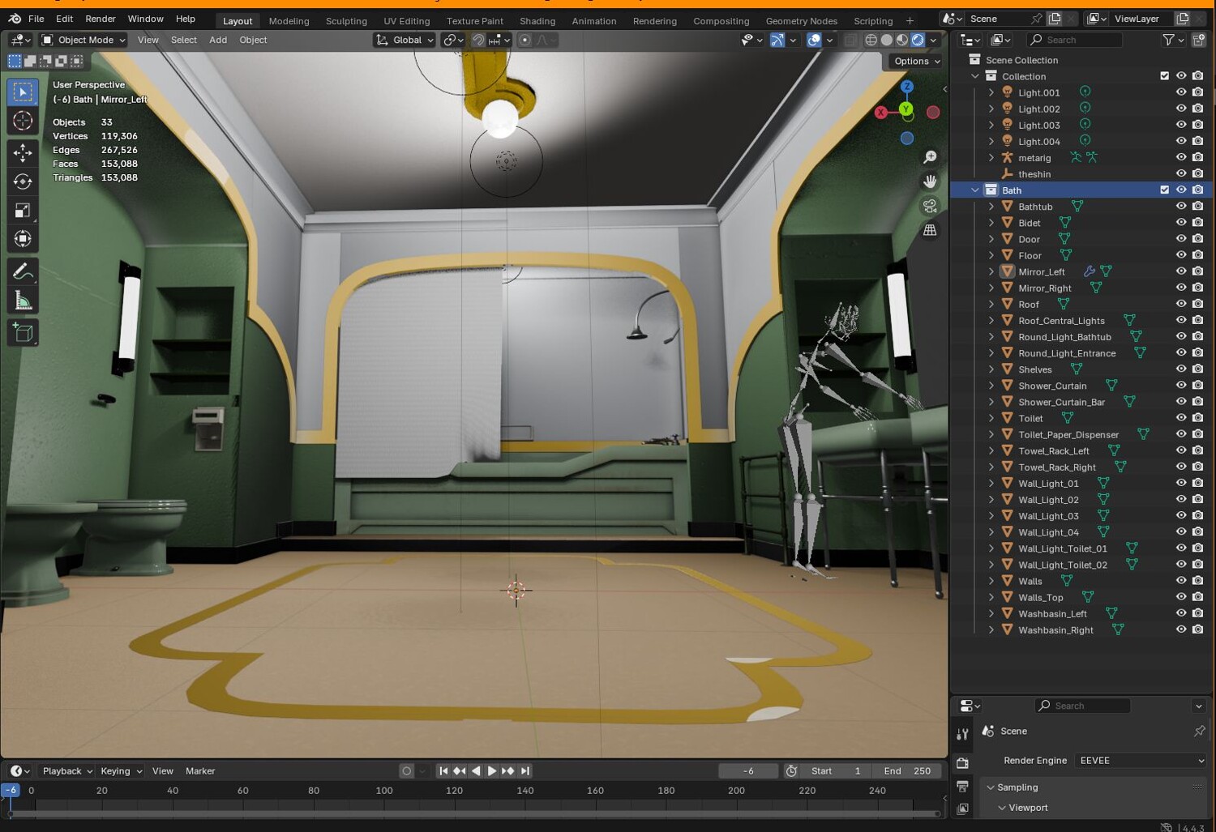Add a new workspace with plus button
The width and height of the screenshot is (1216, 832).
pos(910,21)
